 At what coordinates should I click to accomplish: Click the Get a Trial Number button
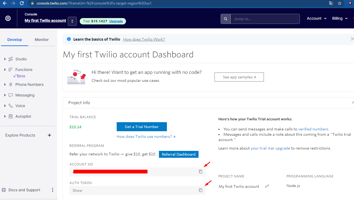pos(142,127)
